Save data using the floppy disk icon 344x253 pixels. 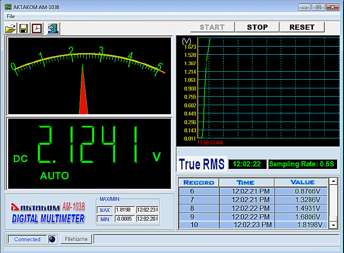(24, 28)
